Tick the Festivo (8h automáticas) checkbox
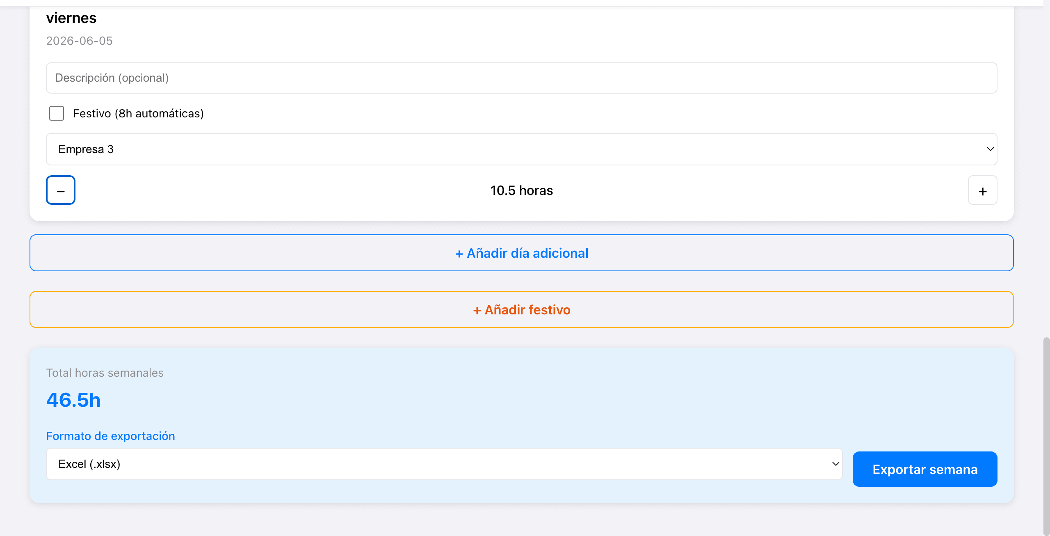The height and width of the screenshot is (536, 1050). pyautogui.click(x=57, y=113)
